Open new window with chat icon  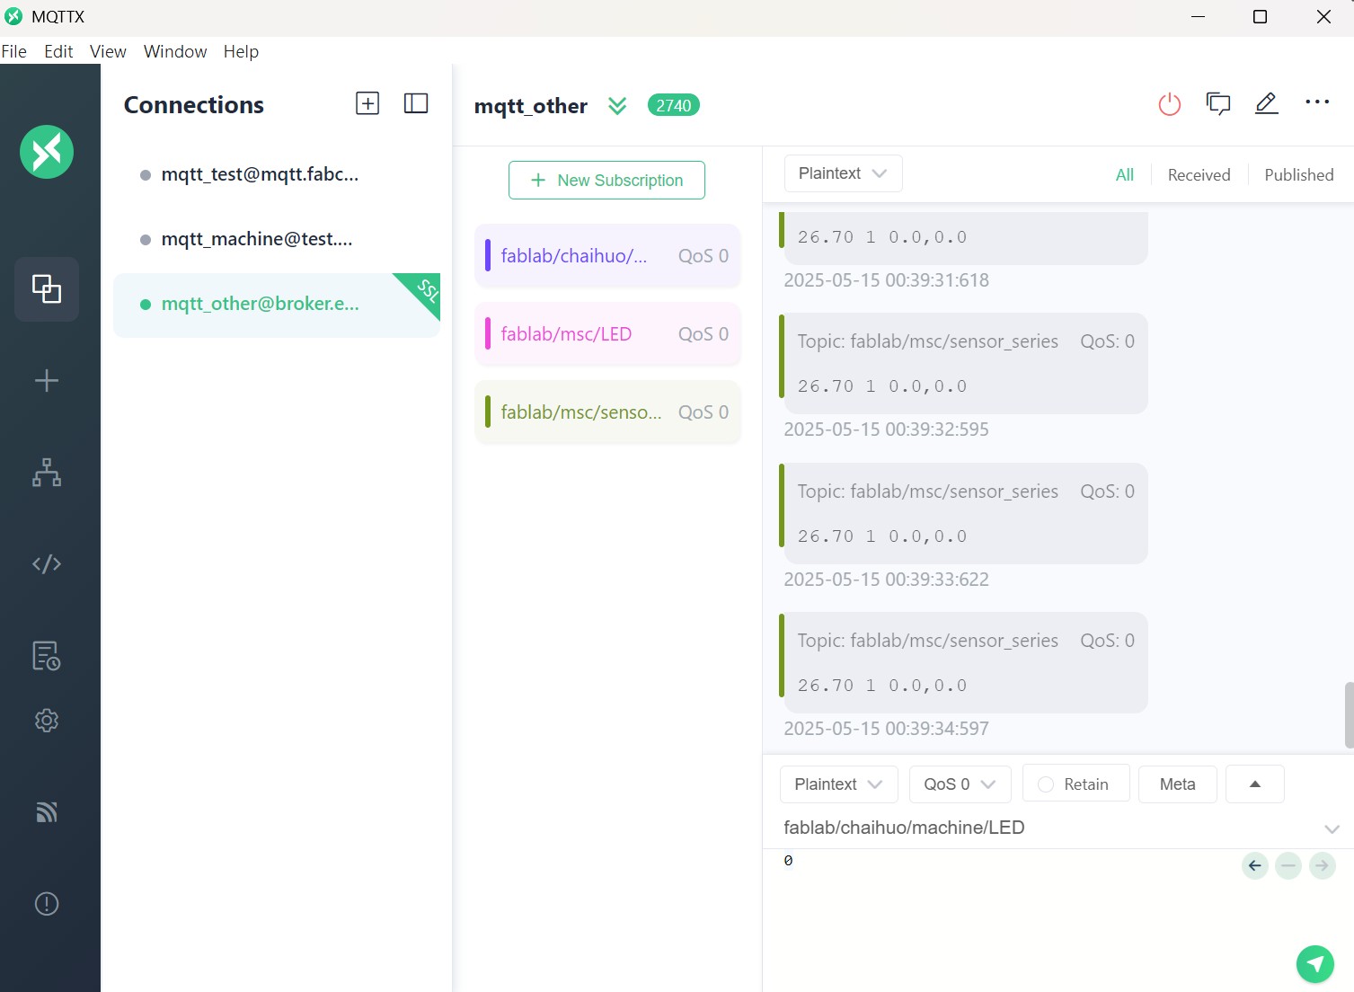click(x=1218, y=104)
